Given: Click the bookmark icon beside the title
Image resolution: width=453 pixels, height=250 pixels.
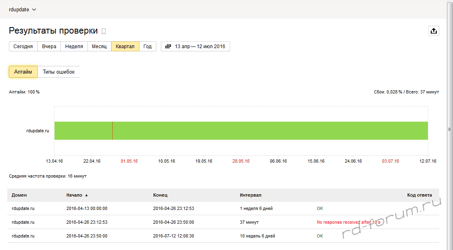Looking at the screenshot, I should click(x=104, y=31).
